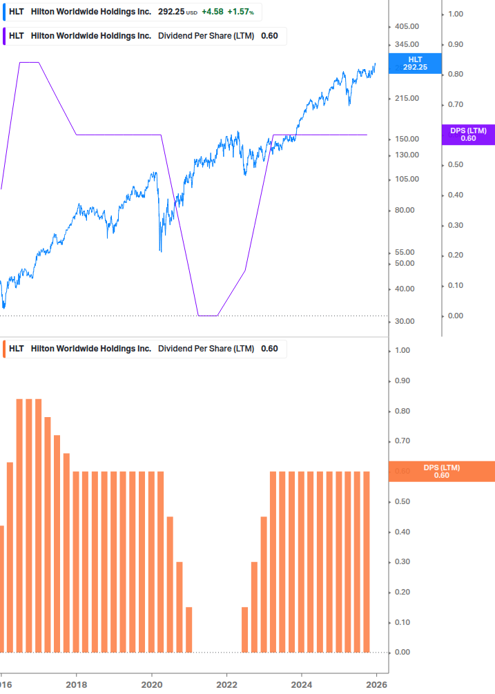The image size is (495, 694).
Task: Click the 2022 year label on time axis
Action: click(x=226, y=685)
